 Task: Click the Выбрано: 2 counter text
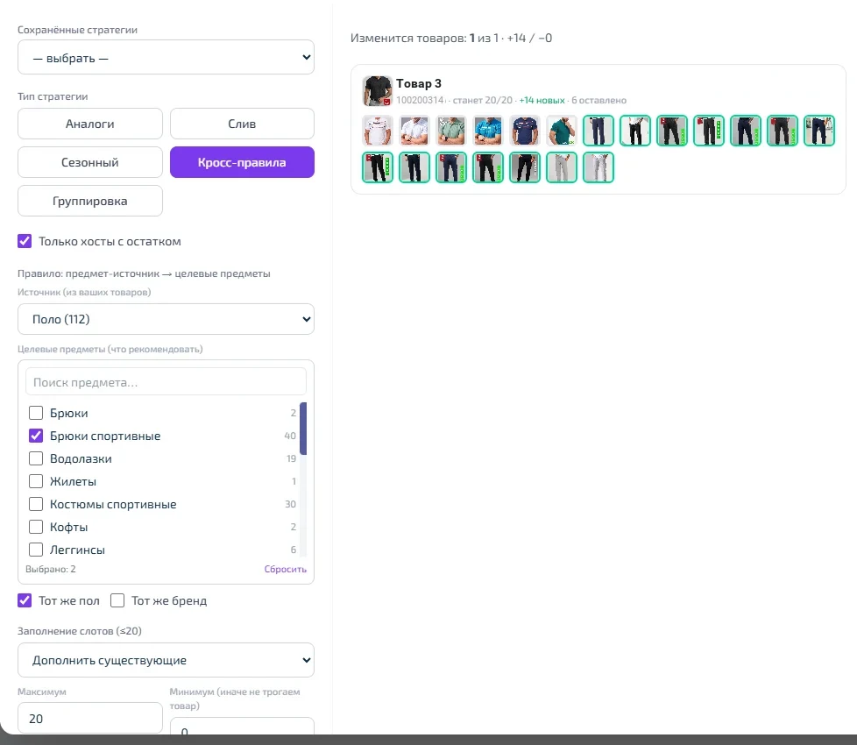50,569
